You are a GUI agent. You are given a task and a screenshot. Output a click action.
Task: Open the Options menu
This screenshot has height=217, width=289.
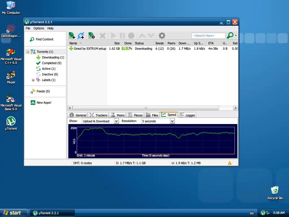(x=39, y=28)
